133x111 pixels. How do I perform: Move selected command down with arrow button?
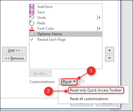110,58
